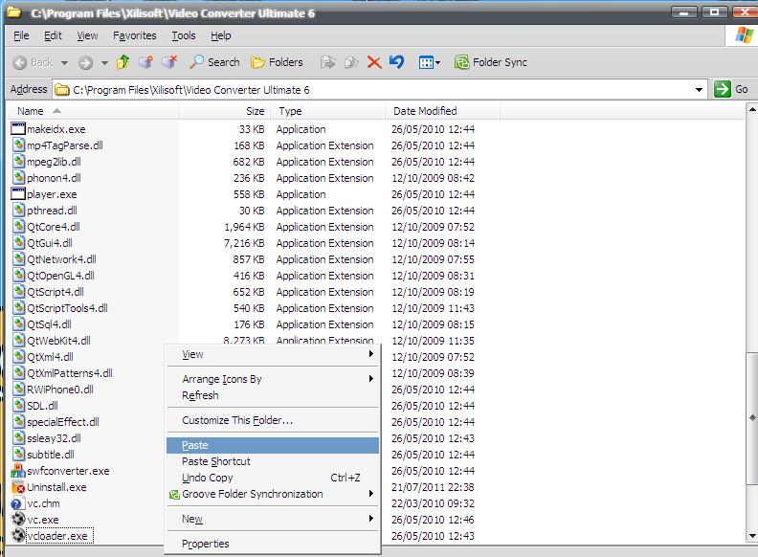758x557 pixels.
Task: Click the scrollbar up arrow
Action: click(x=751, y=110)
